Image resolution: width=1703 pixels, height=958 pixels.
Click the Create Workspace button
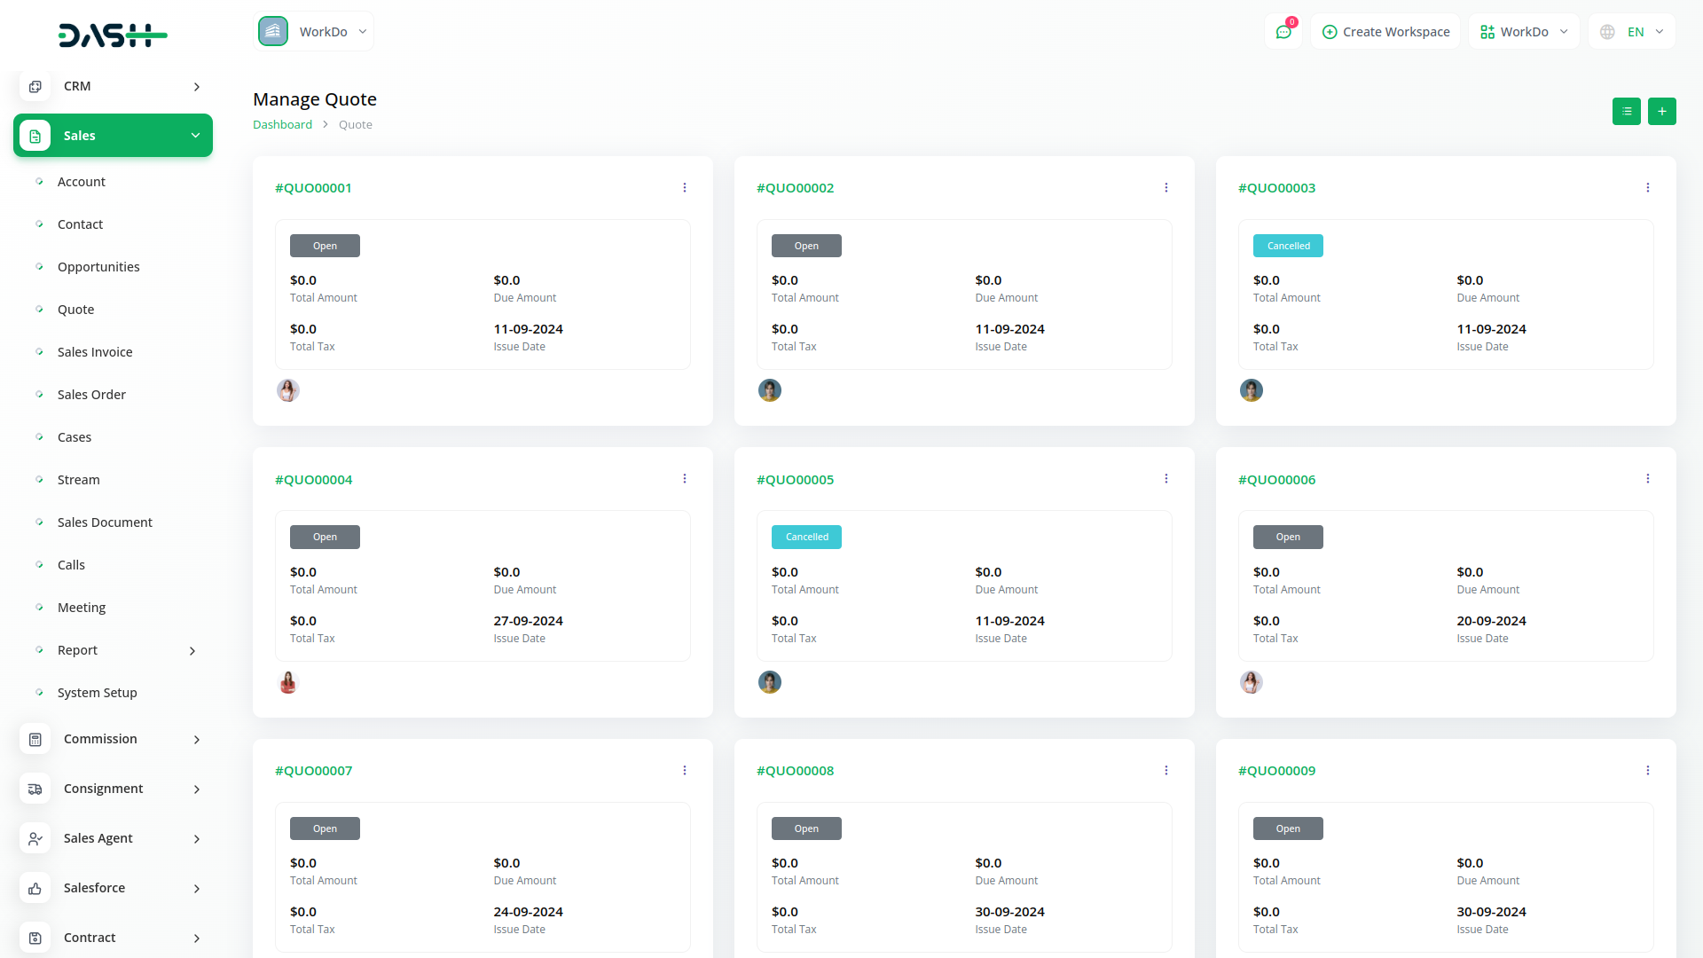click(1385, 32)
